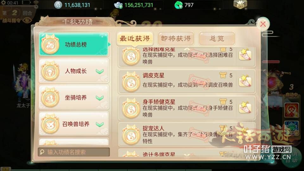Close the 千秋功绩 panel

pyautogui.click(x=263, y=24)
